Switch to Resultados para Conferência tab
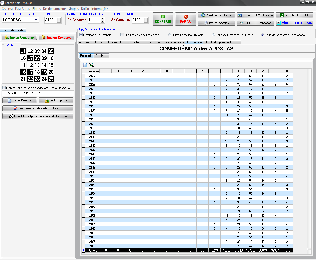The image size is (316, 260). click(222, 42)
